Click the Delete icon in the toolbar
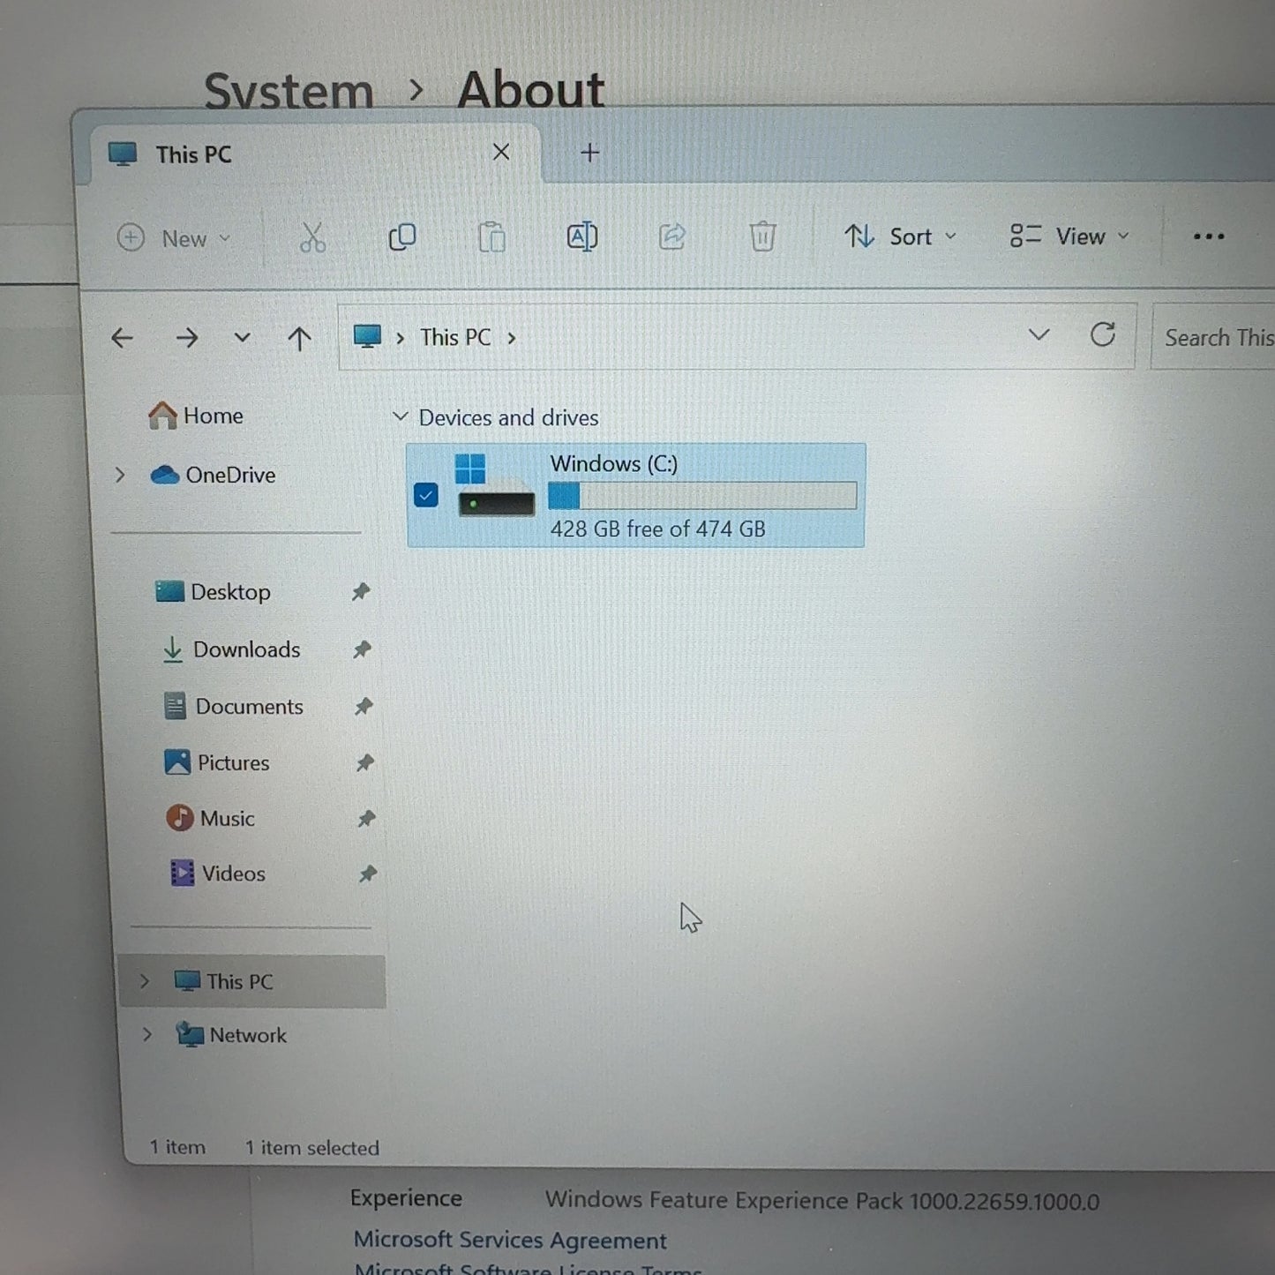1275x1275 pixels. pyautogui.click(x=762, y=236)
